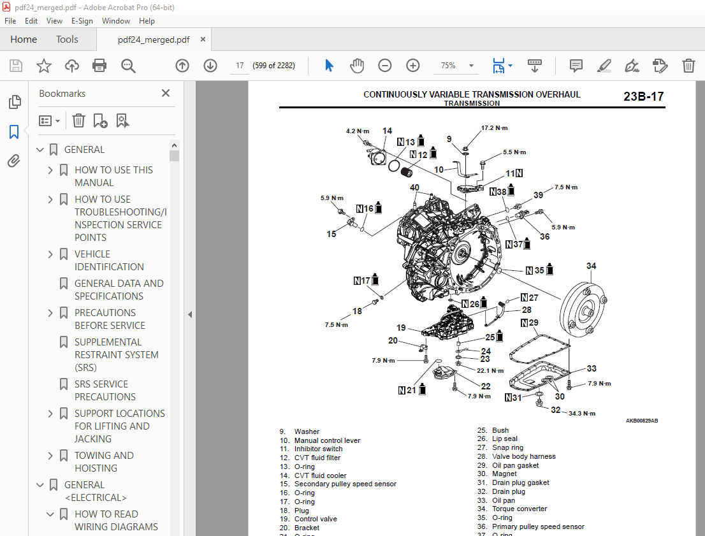This screenshot has width=705, height=536.
Task: Go to previous page with up arrow
Action: coord(182,66)
